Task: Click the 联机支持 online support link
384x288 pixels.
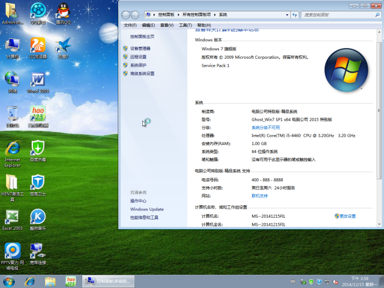Action: 260,196
